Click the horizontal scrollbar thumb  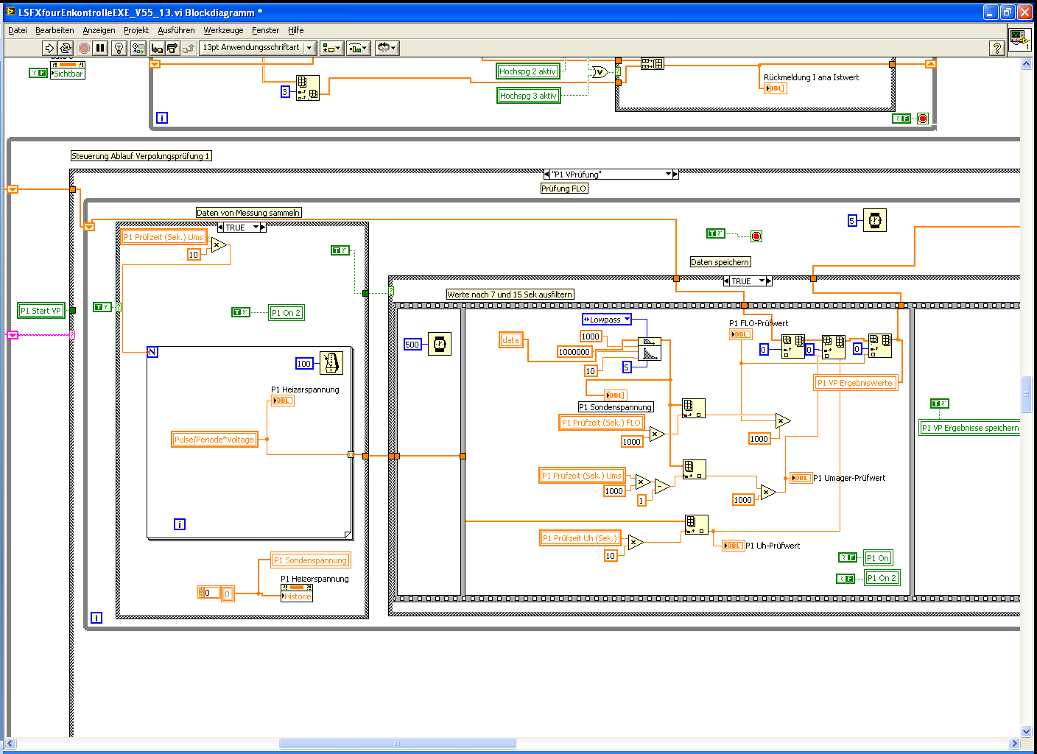[397, 744]
